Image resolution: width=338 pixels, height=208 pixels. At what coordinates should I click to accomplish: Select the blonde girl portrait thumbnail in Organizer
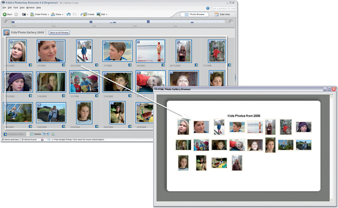click(x=18, y=51)
